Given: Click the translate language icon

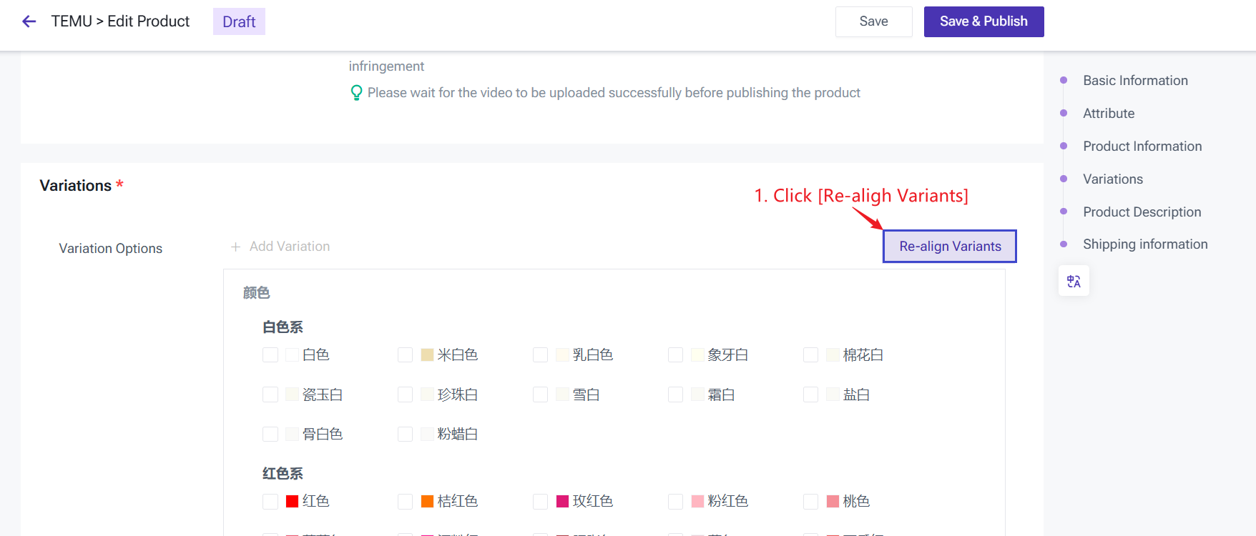Looking at the screenshot, I should pos(1074,281).
